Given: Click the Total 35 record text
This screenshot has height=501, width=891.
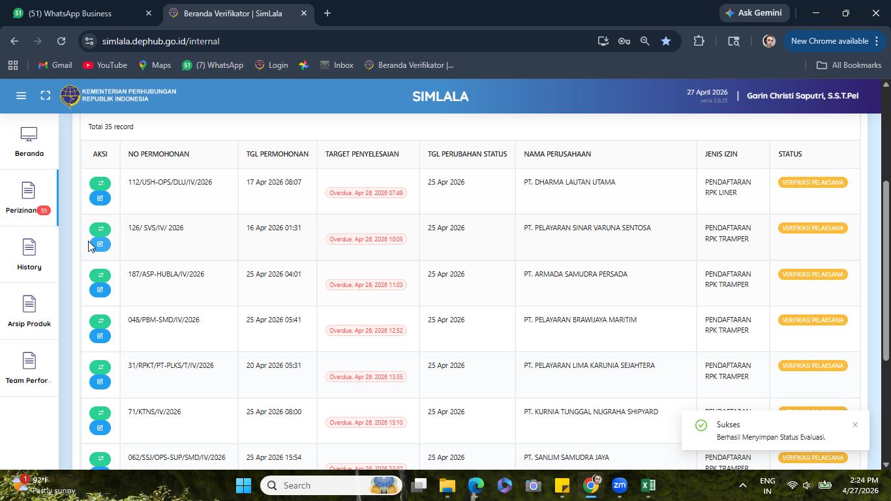Looking at the screenshot, I should click(111, 127).
